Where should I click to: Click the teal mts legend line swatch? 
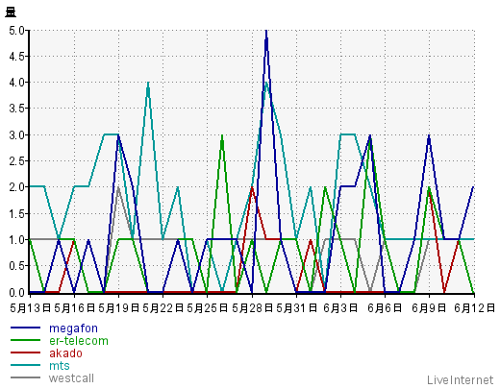click(x=25, y=365)
